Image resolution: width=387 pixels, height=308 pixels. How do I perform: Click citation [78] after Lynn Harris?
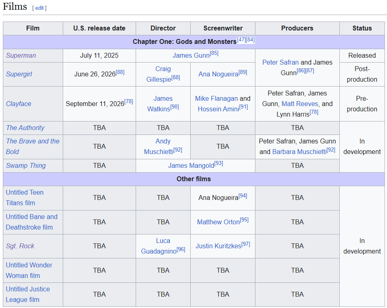[x=314, y=112]
